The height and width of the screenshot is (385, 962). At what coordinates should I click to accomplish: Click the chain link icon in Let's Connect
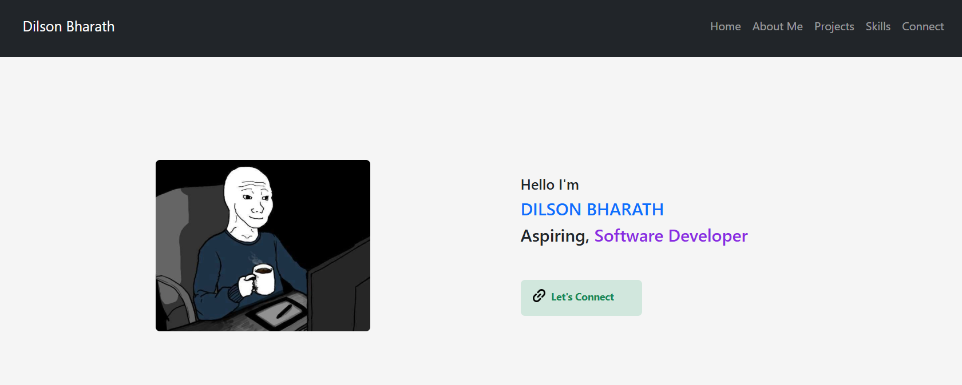tap(539, 296)
